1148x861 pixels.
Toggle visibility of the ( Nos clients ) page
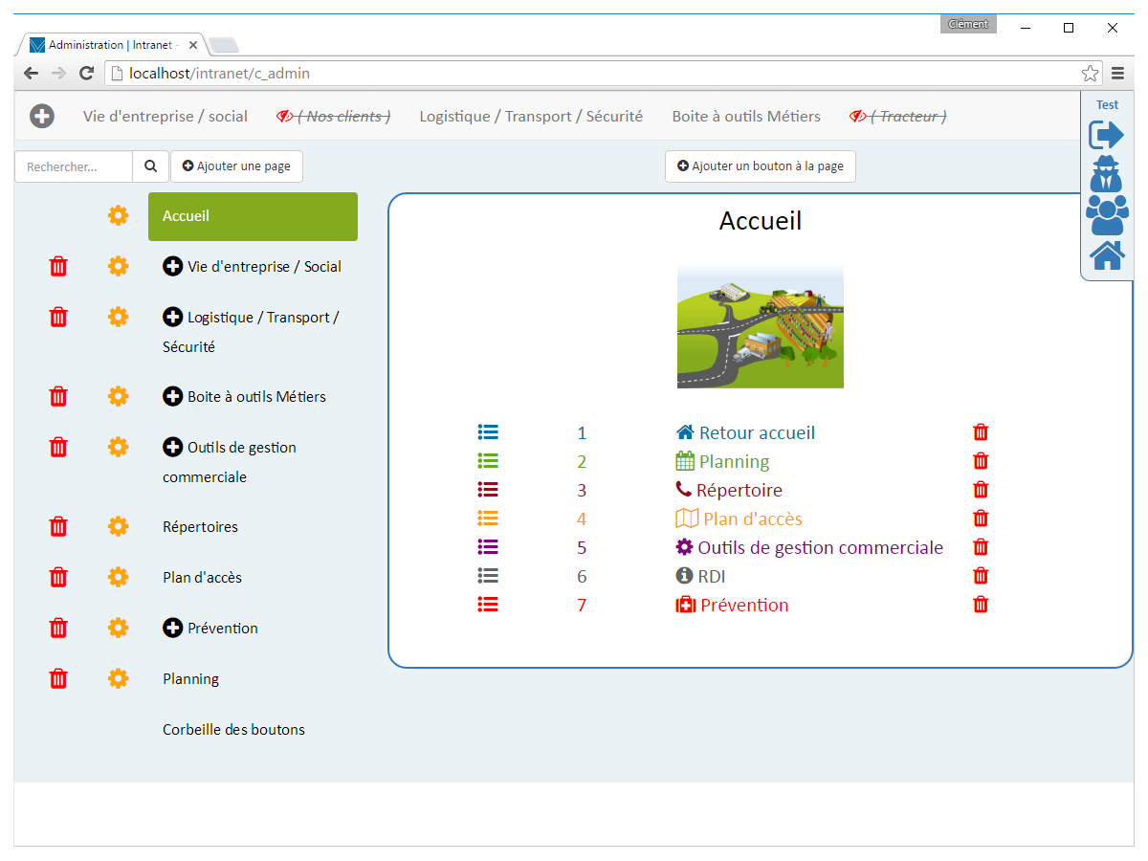point(333,116)
